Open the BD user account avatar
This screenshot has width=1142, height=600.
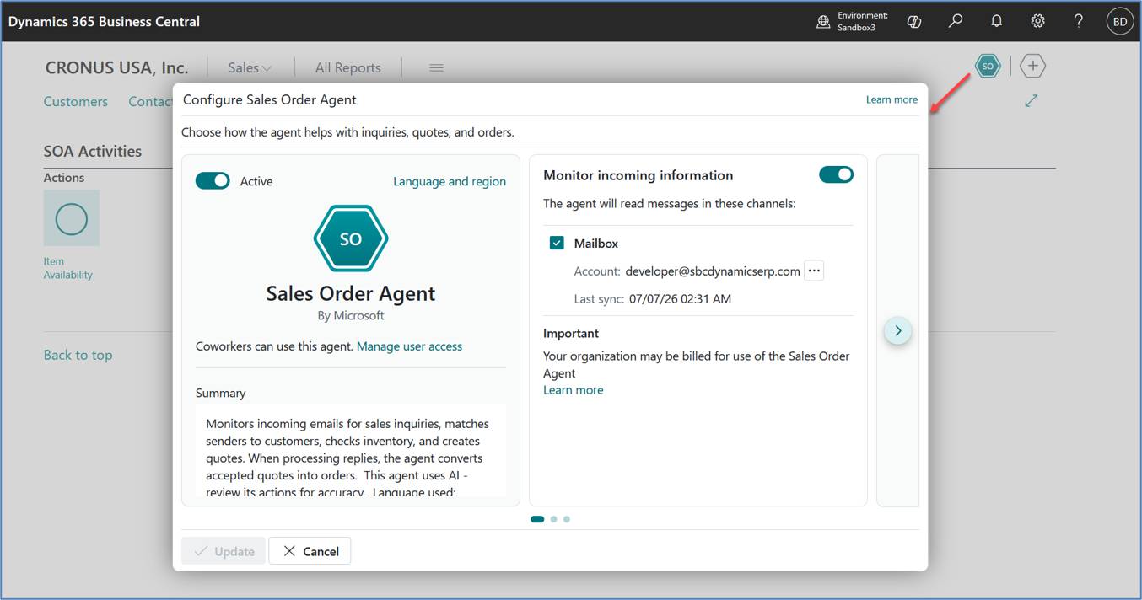[1119, 22]
